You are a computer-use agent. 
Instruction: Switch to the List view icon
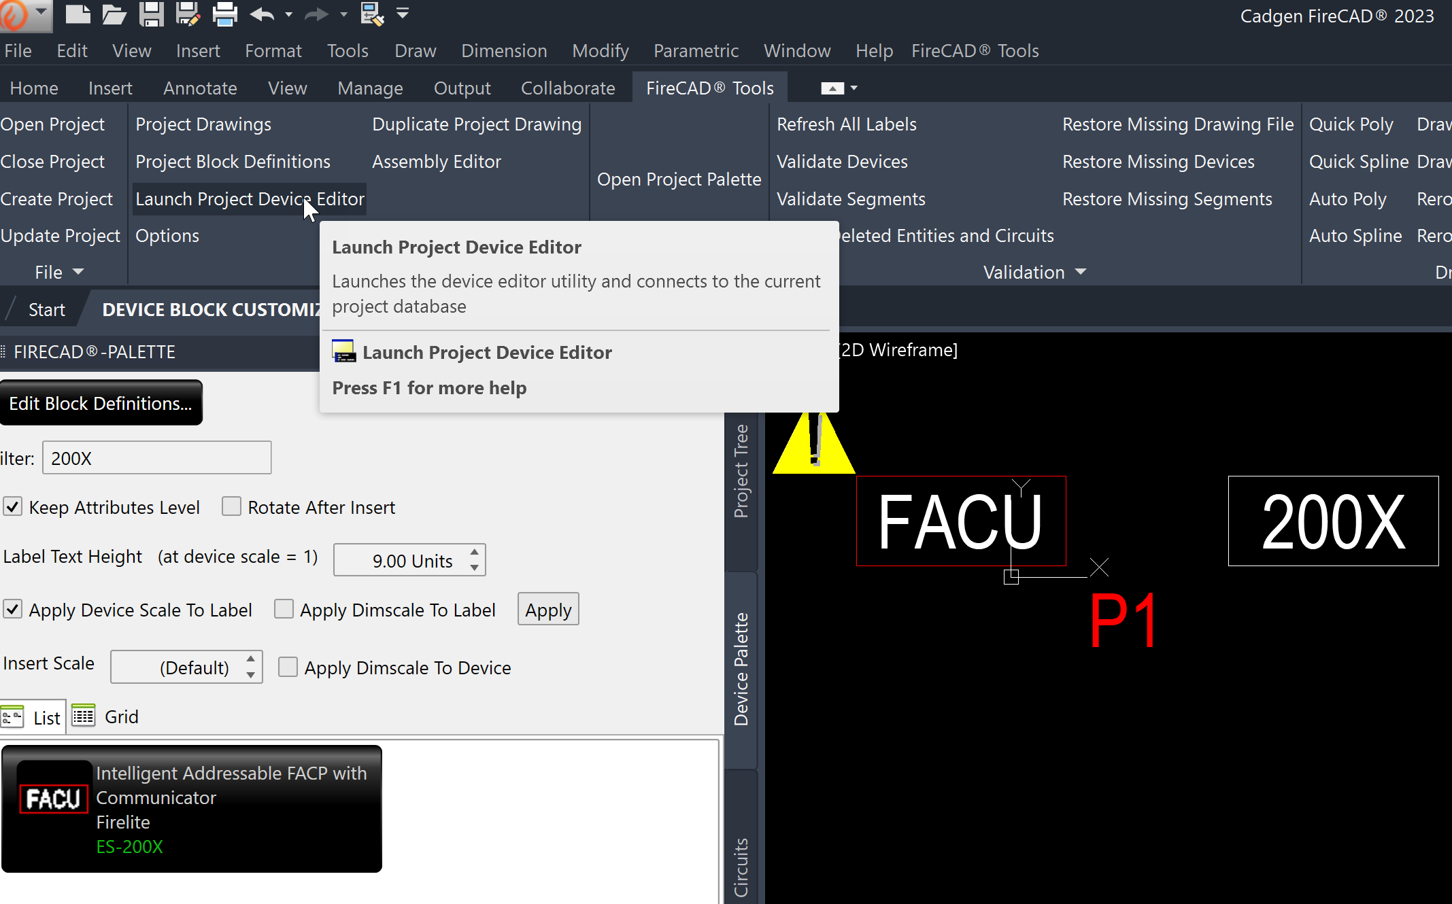(x=12, y=717)
